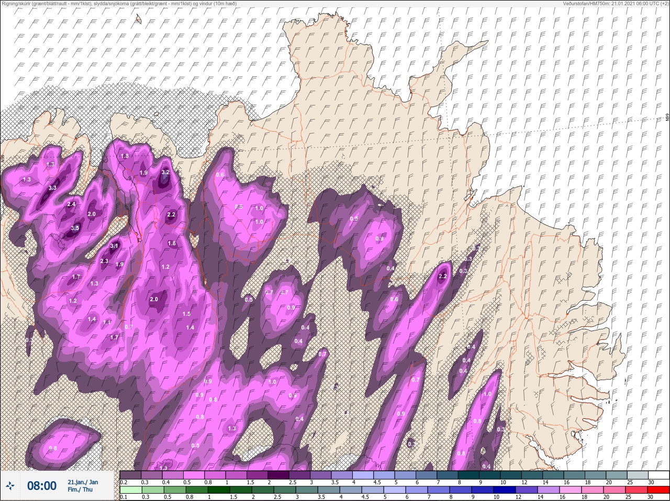
Task: Click the 3.5 precipitation value on the map
Action: point(75,228)
